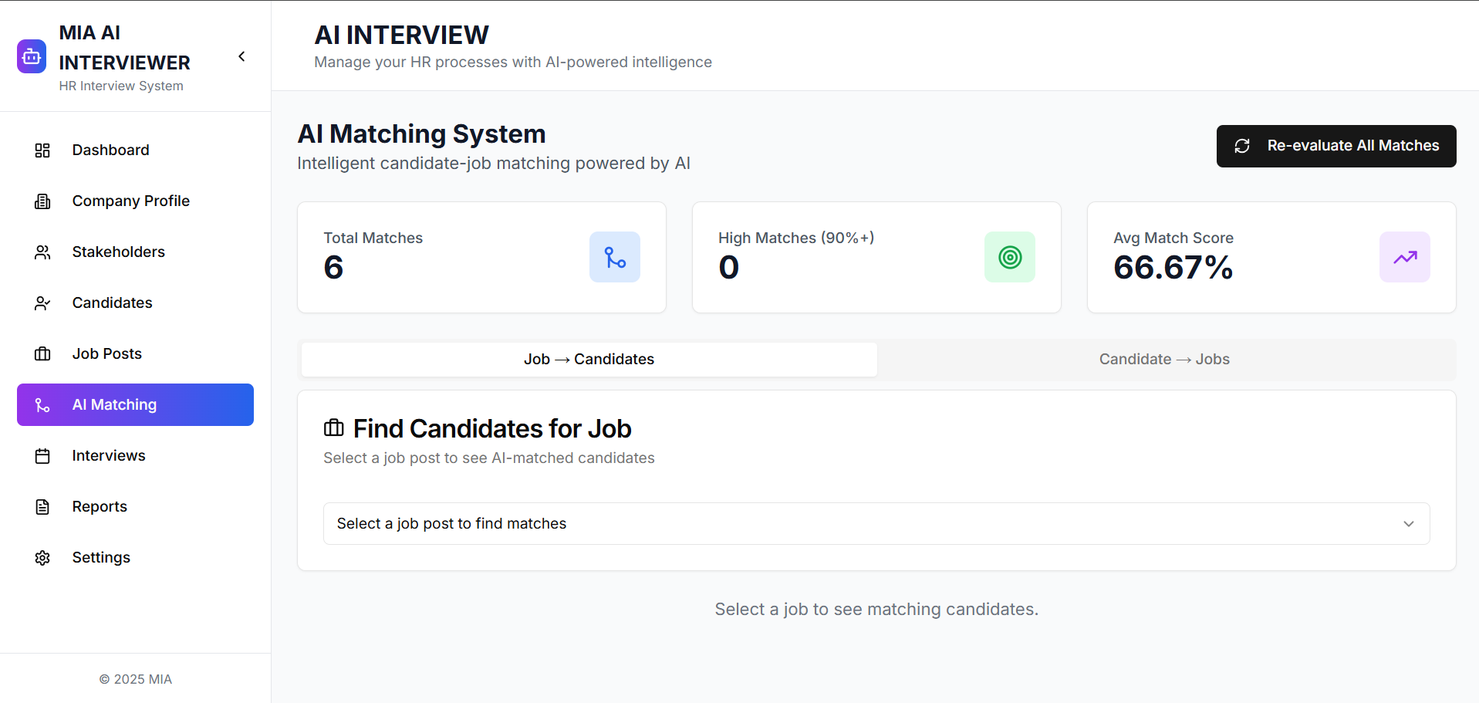Viewport: 1479px width, 703px height.
Task: Click the Avg Match Score trend icon
Action: click(1404, 257)
